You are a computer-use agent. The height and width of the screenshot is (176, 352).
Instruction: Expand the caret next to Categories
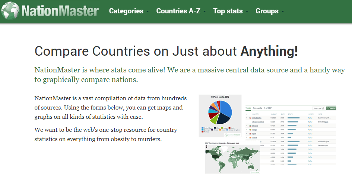tap(147, 12)
